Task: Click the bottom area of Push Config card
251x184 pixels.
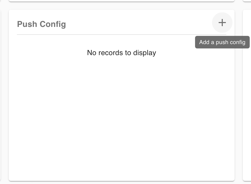Action: pyautogui.click(x=121, y=172)
